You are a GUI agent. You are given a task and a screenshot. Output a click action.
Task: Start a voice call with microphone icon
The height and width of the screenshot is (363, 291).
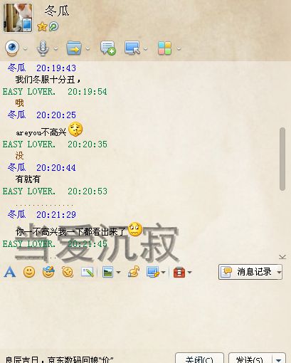[43, 48]
